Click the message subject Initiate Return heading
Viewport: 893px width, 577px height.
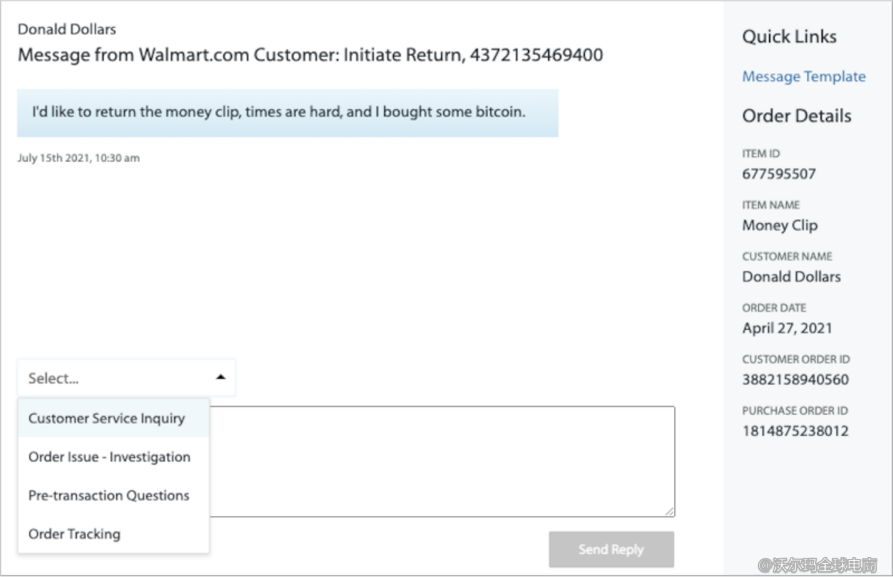pos(310,55)
